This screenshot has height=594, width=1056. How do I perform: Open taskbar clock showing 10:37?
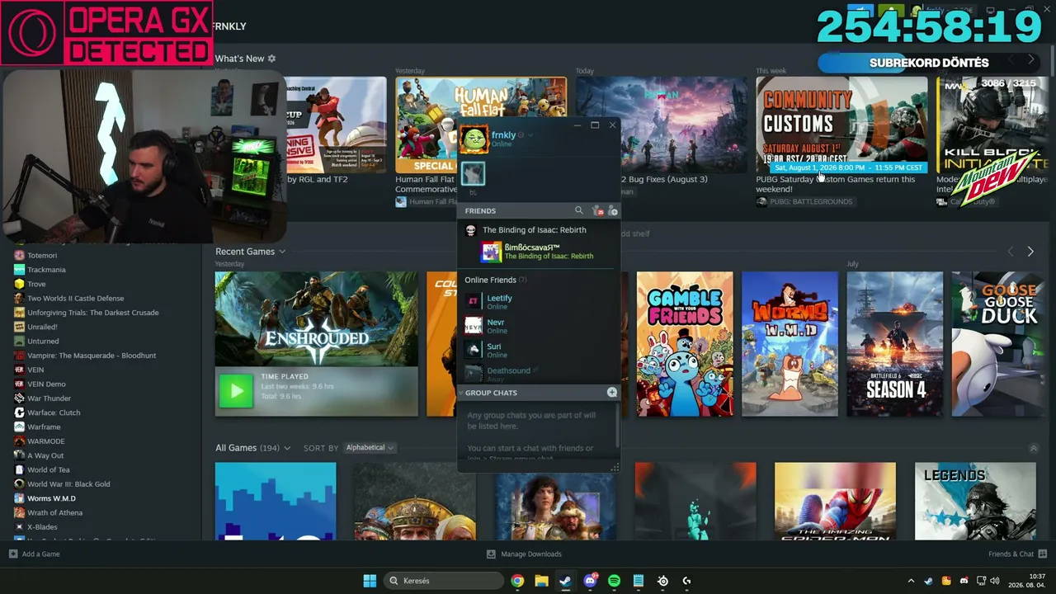pyautogui.click(x=1026, y=581)
